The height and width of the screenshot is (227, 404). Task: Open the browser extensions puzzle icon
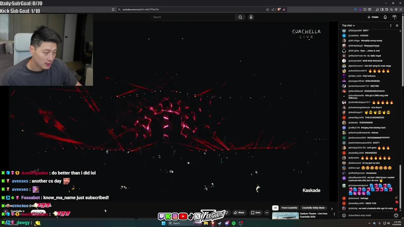point(365,9)
